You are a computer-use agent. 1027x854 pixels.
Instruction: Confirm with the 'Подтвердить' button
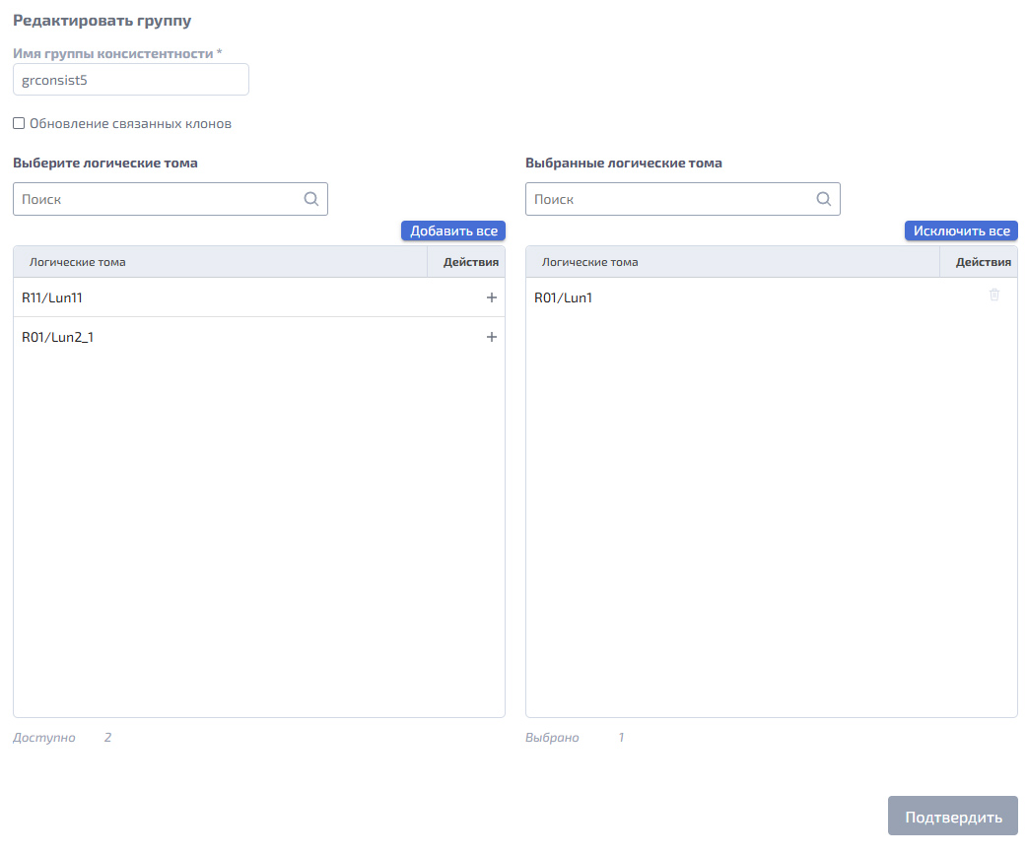(x=952, y=816)
